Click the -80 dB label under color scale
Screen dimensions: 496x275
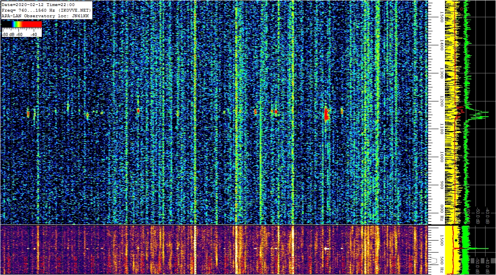point(8,34)
